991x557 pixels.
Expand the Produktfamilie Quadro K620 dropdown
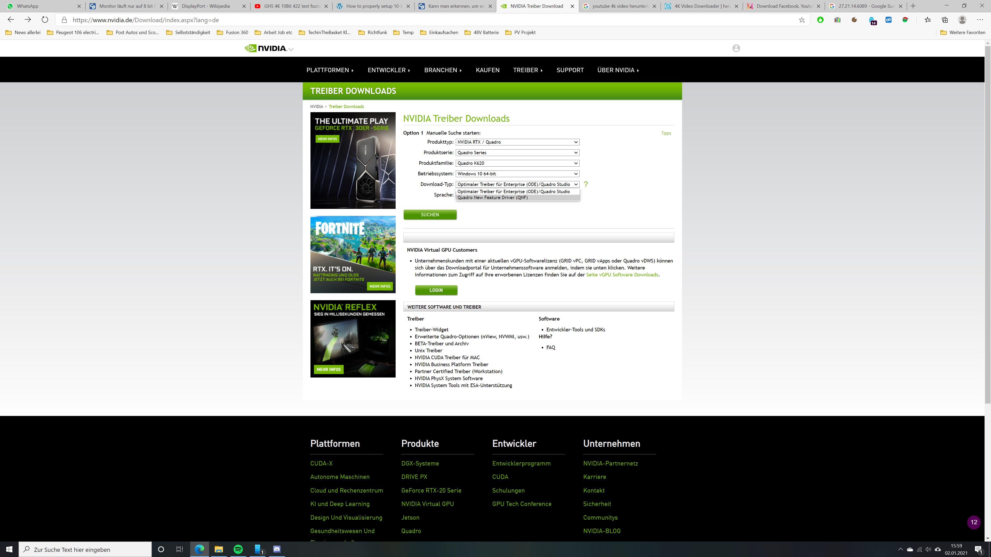[x=517, y=163]
